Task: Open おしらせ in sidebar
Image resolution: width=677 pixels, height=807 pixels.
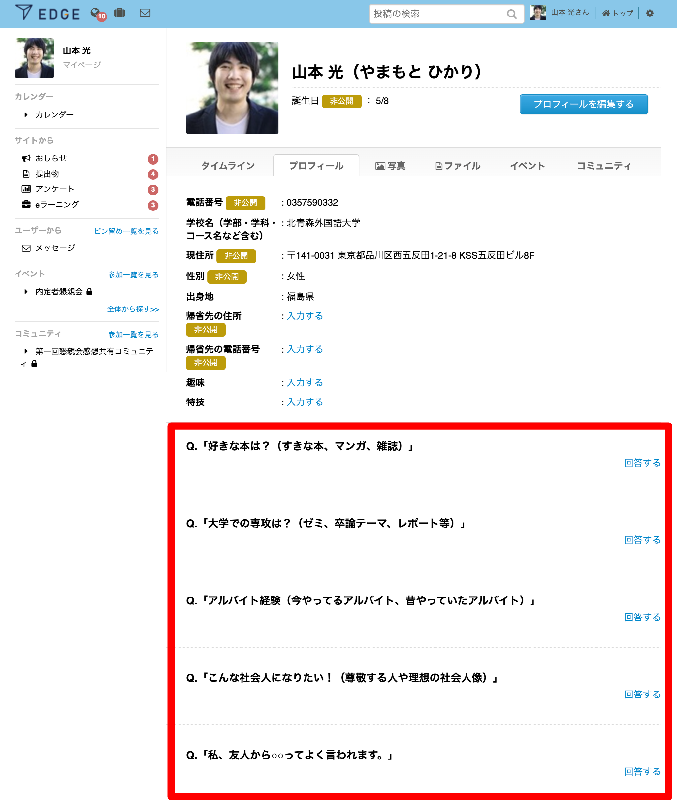Action: coord(51,158)
